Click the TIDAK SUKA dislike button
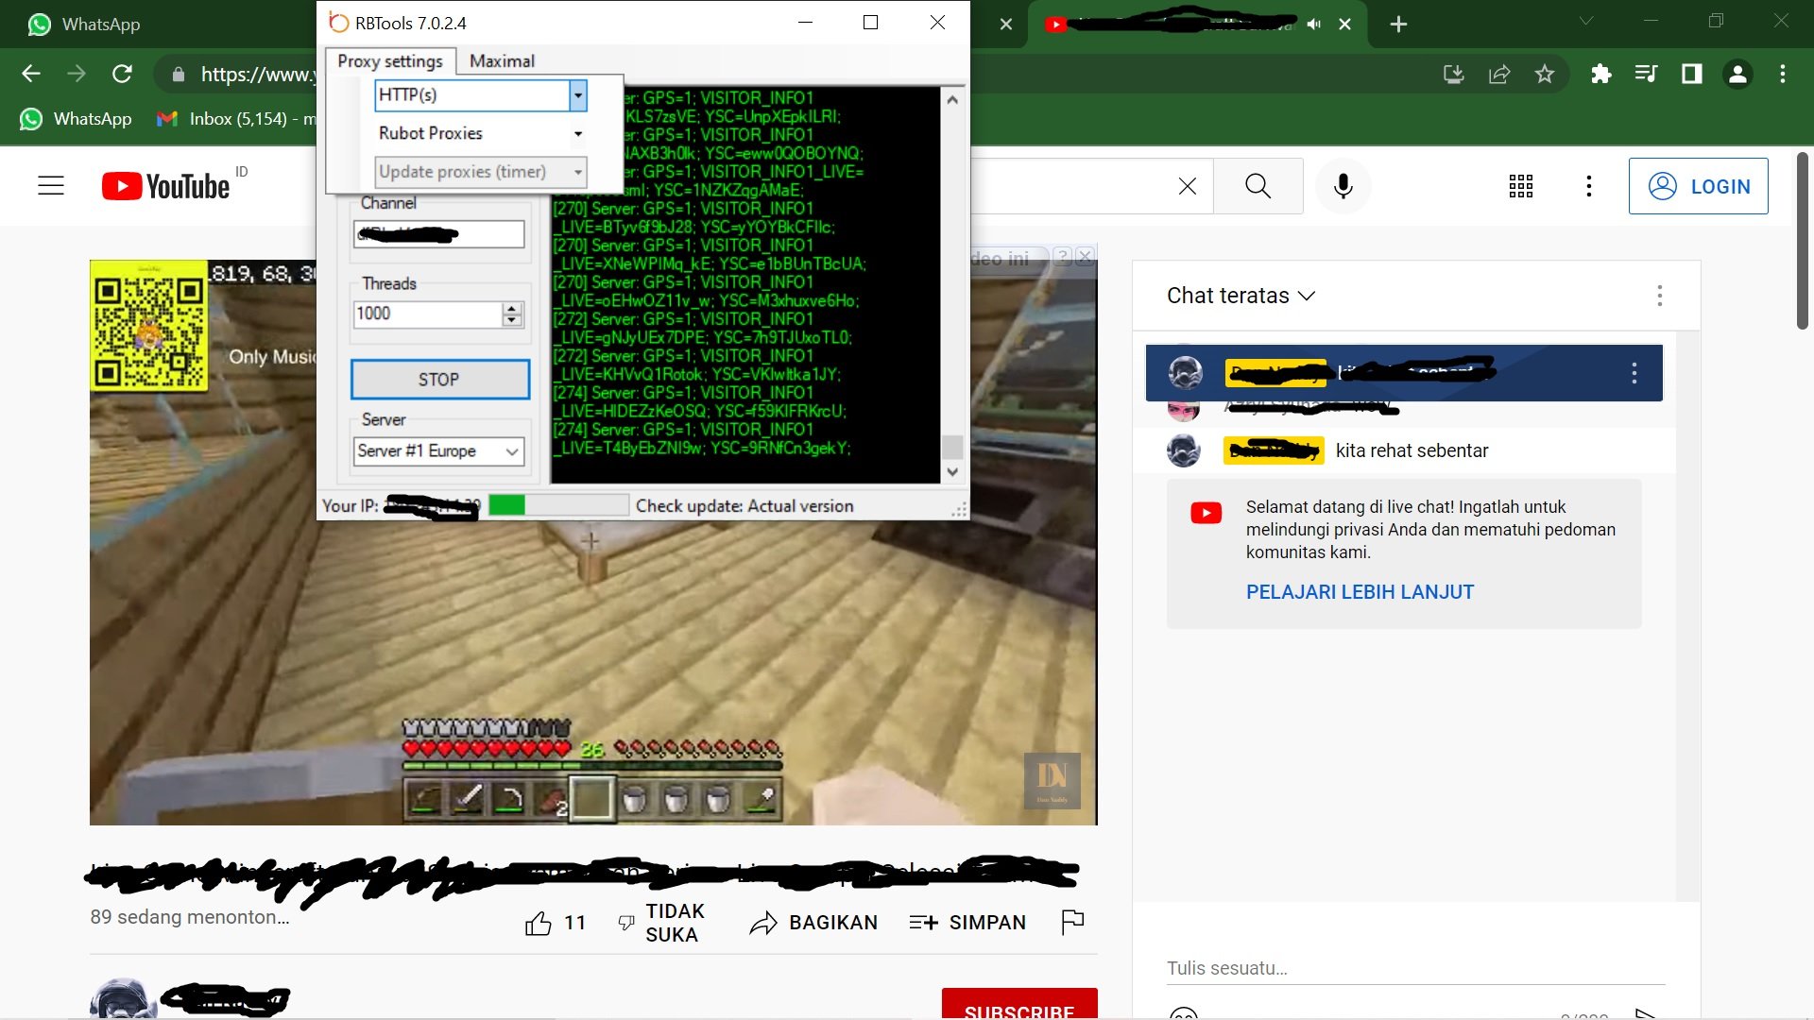1814x1020 pixels. point(660,923)
